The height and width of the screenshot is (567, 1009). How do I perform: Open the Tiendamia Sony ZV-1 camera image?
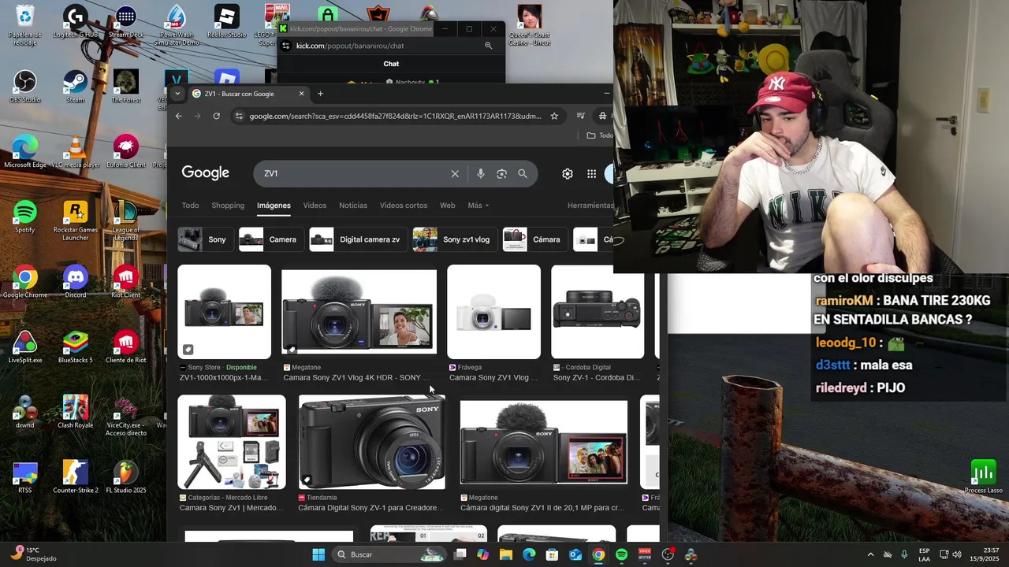372,442
